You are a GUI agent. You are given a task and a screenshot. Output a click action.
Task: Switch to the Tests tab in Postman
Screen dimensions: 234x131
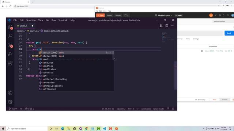188,39
